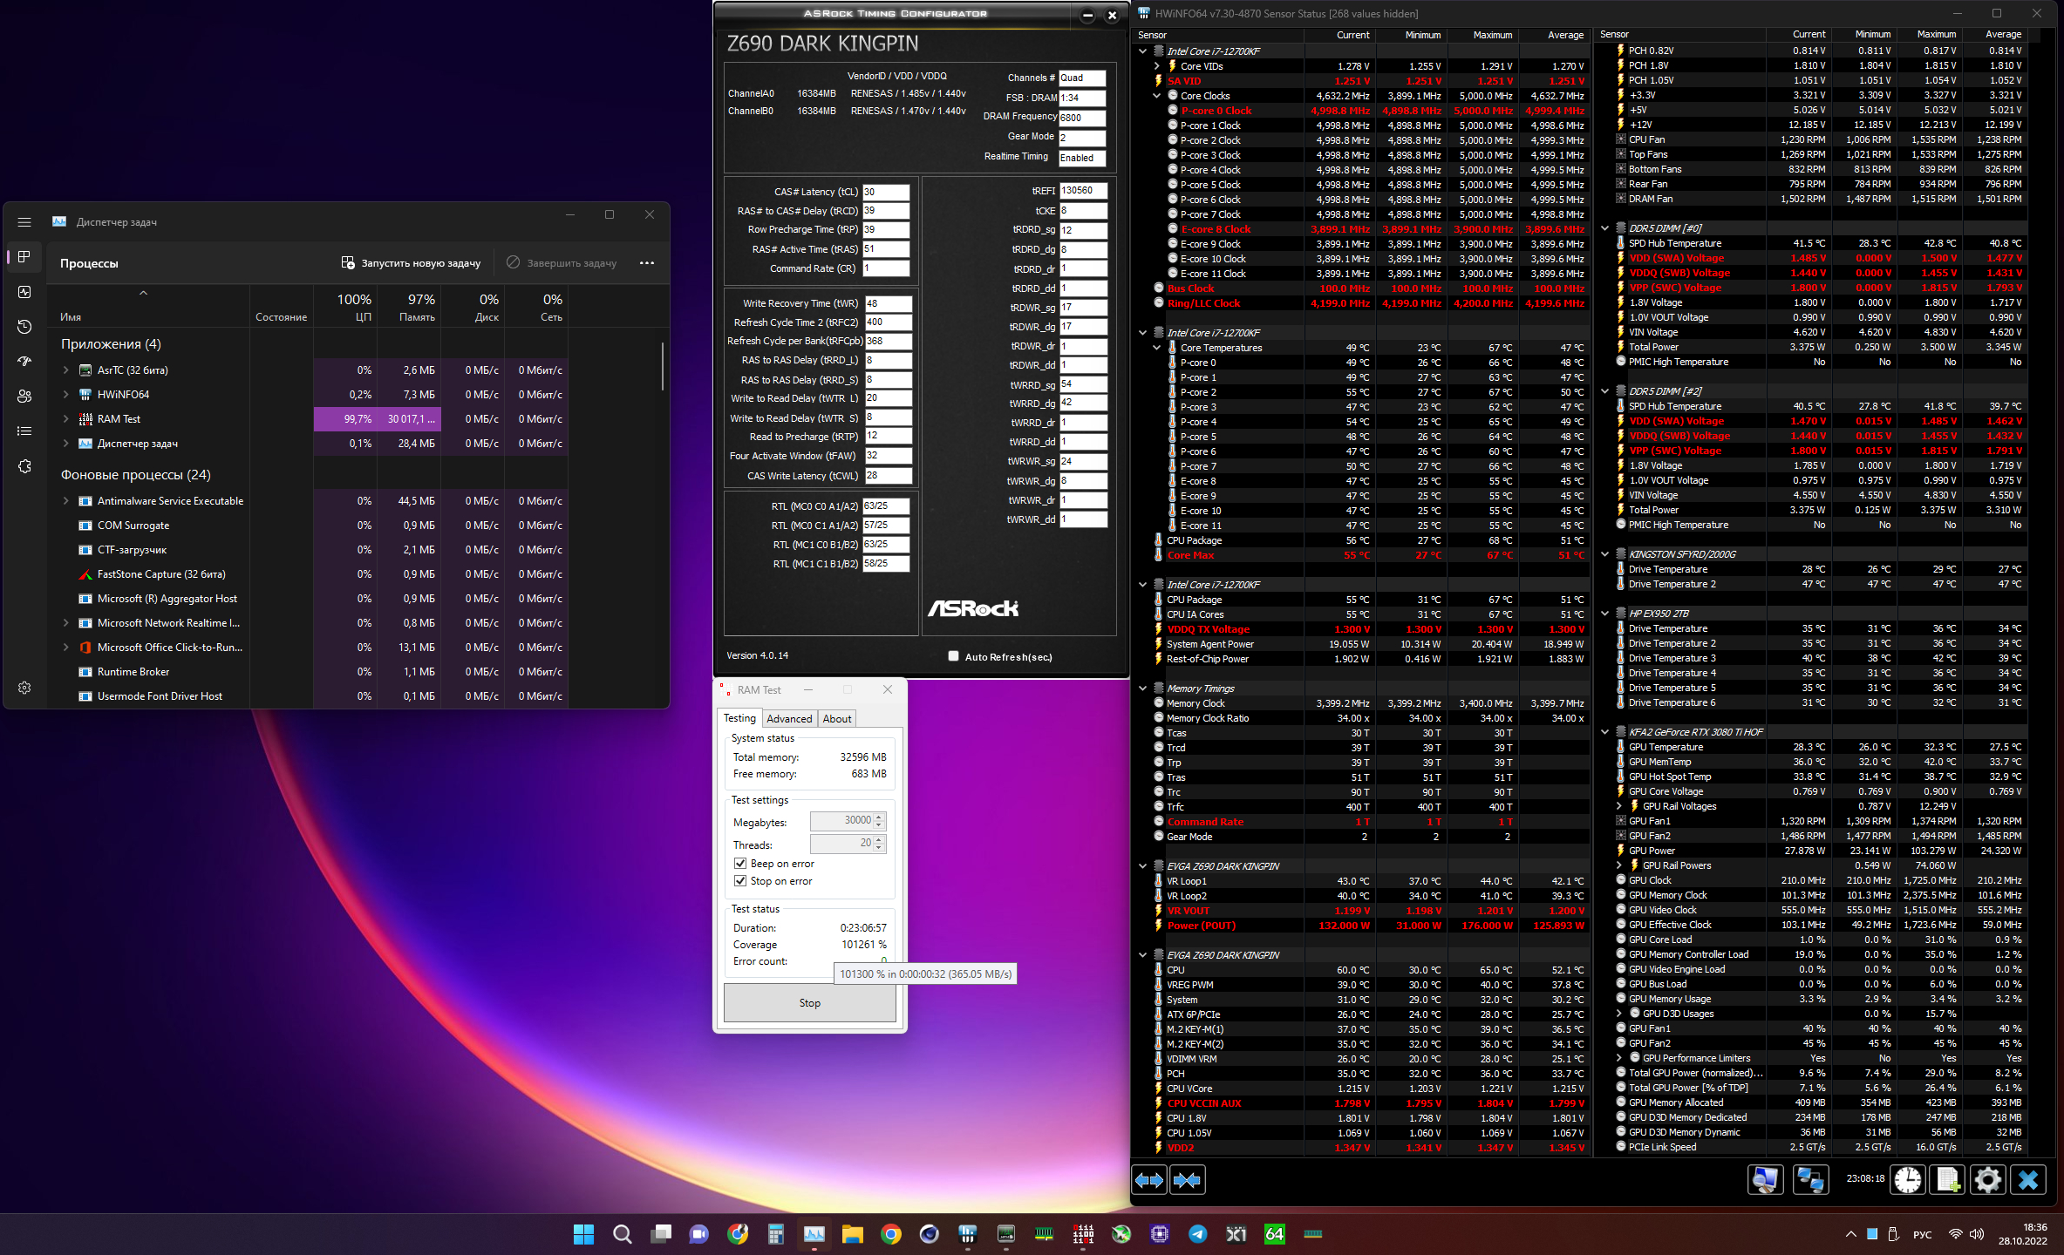
Task: Click HWiNFO reset clock icon
Action: 1908,1180
